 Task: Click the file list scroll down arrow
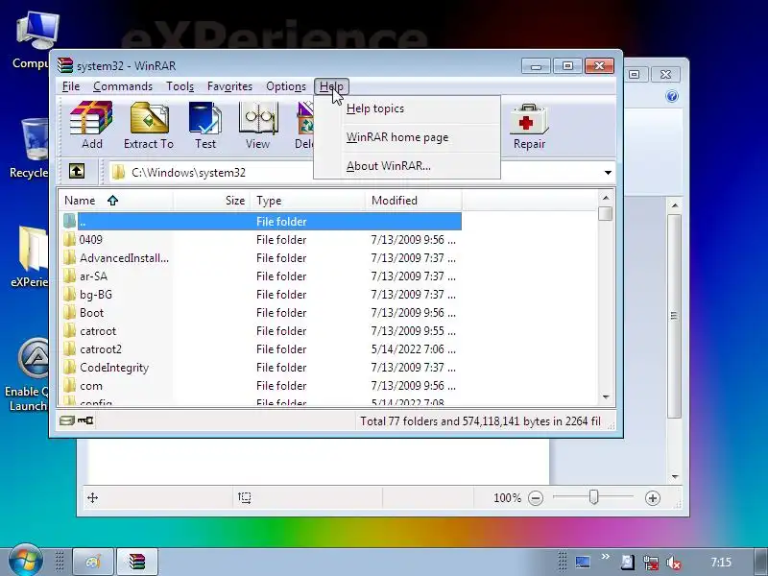pyautogui.click(x=606, y=397)
